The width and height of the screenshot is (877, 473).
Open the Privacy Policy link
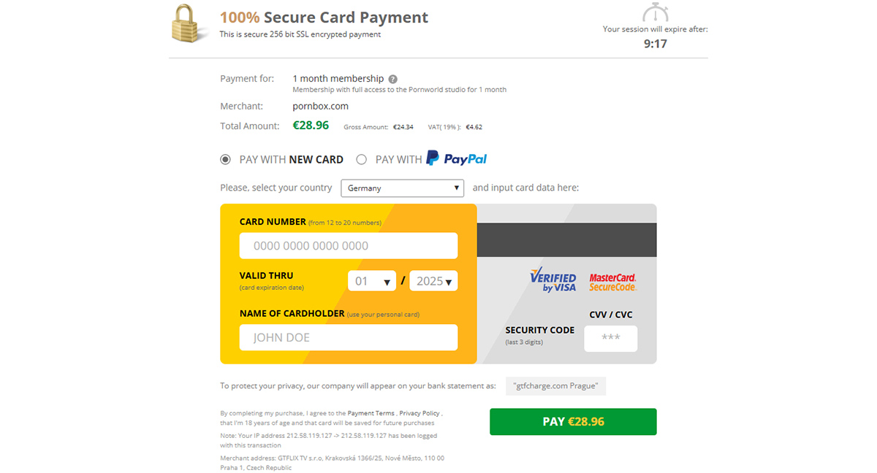click(x=419, y=413)
